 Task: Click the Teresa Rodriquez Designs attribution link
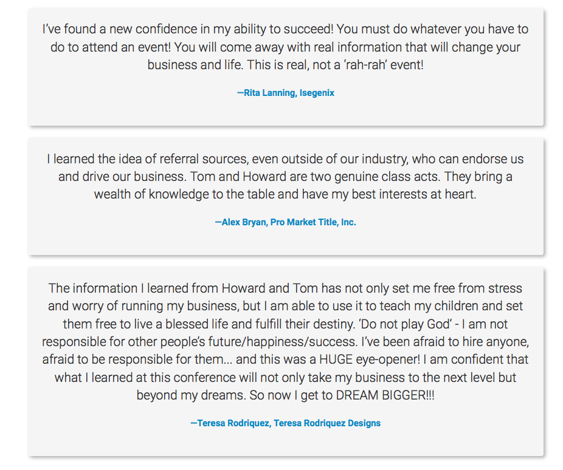click(x=285, y=423)
